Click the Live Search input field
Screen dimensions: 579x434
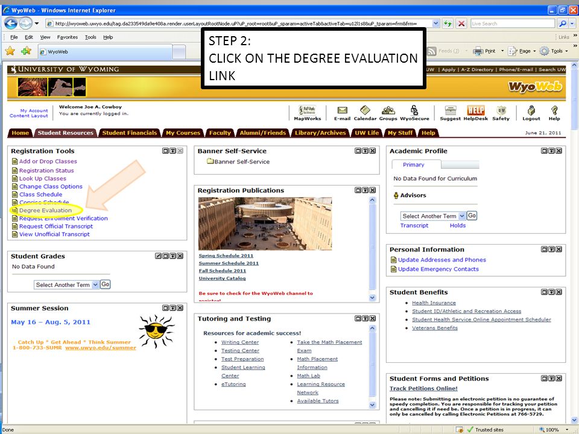[513, 24]
